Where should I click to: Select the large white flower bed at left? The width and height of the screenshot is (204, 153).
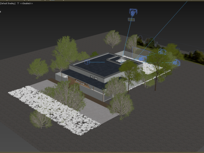coord(54,110)
